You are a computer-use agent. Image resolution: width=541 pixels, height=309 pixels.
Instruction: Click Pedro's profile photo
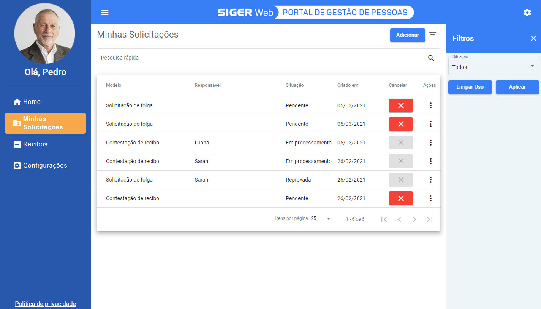coord(45,34)
